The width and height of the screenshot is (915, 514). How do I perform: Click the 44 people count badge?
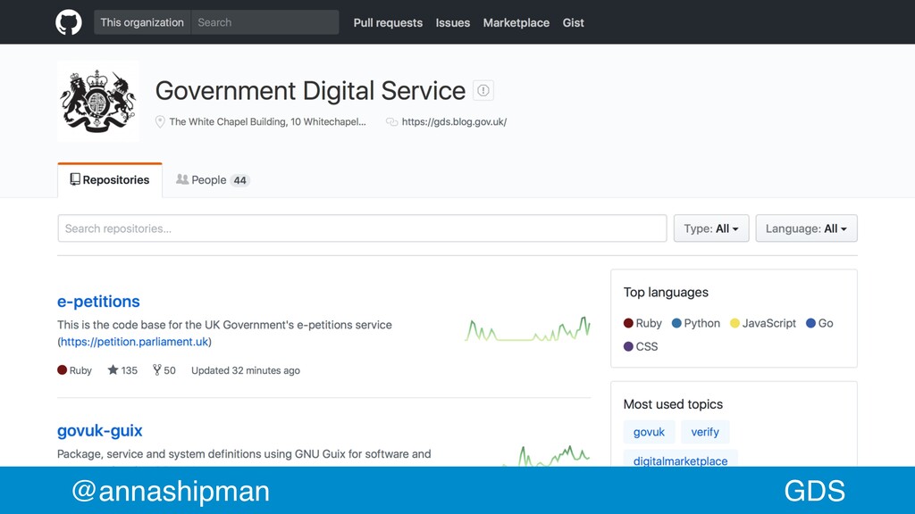(x=239, y=180)
